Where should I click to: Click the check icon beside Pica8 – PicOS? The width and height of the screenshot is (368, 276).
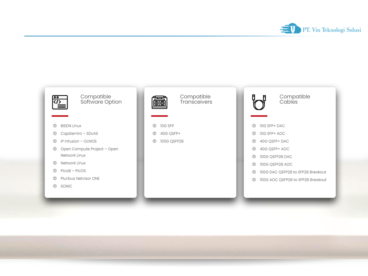[x=55, y=171]
